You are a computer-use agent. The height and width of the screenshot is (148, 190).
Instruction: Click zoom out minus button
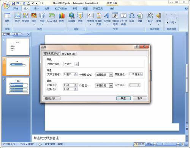tap(155, 144)
